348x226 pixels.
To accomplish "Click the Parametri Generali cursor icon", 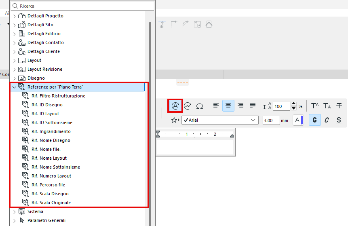I will click(x=22, y=220).
